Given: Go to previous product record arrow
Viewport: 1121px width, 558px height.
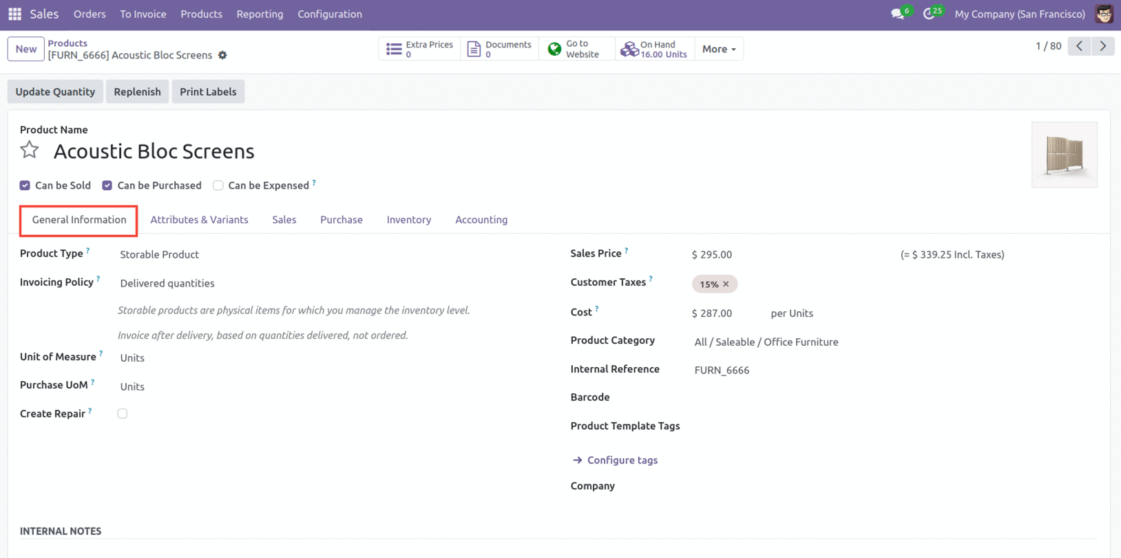Looking at the screenshot, I should 1079,46.
